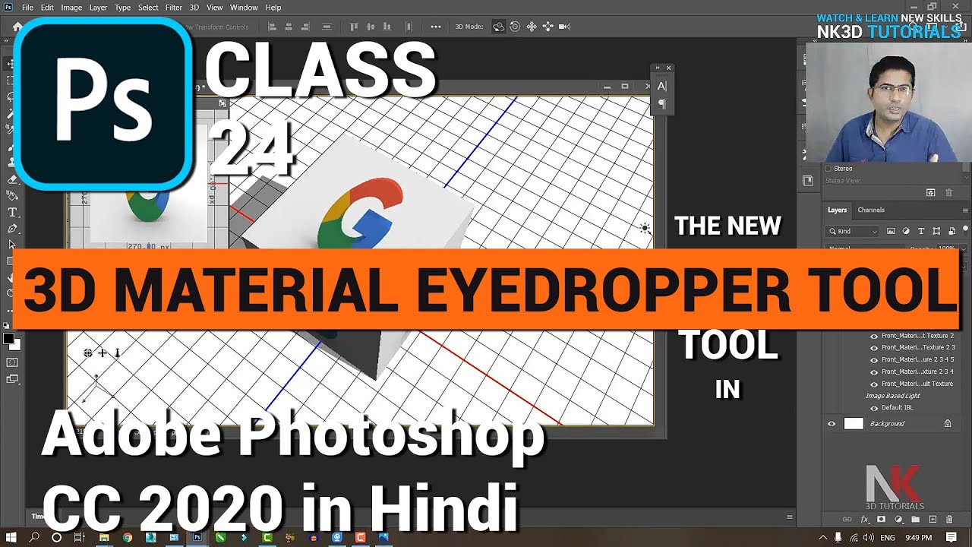
Task: Click the Change Screen Mode icon
Action: [11, 379]
